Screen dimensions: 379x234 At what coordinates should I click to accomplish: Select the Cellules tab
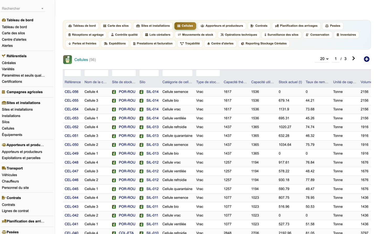coord(185,26)
